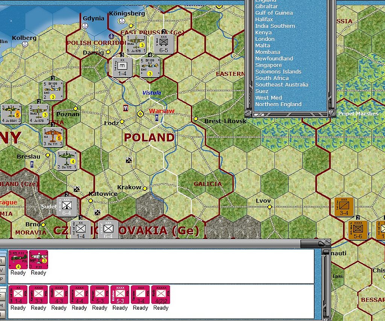Click the Katowice city dot
The height and width of the screenshot is (321, 385).
point(91,201)
